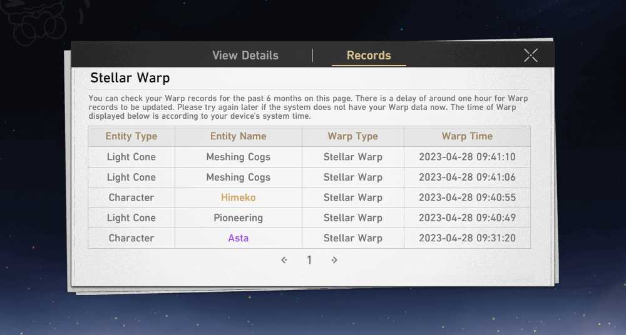The image size is (626, 335).
Task: Click the Entity Name column header
Action: (x=239, y=136)
